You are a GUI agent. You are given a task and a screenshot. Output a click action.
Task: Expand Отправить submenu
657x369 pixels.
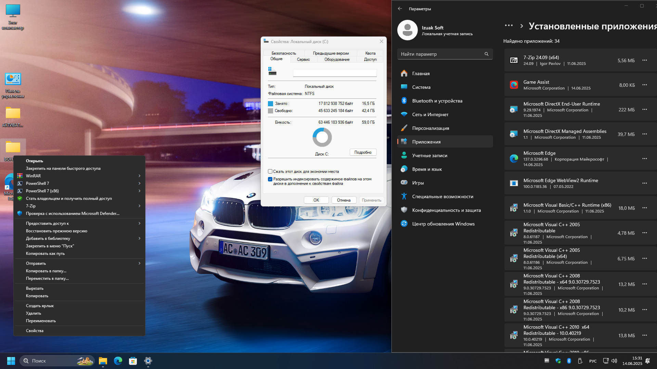pyautogui.click(x=139, y=263)
